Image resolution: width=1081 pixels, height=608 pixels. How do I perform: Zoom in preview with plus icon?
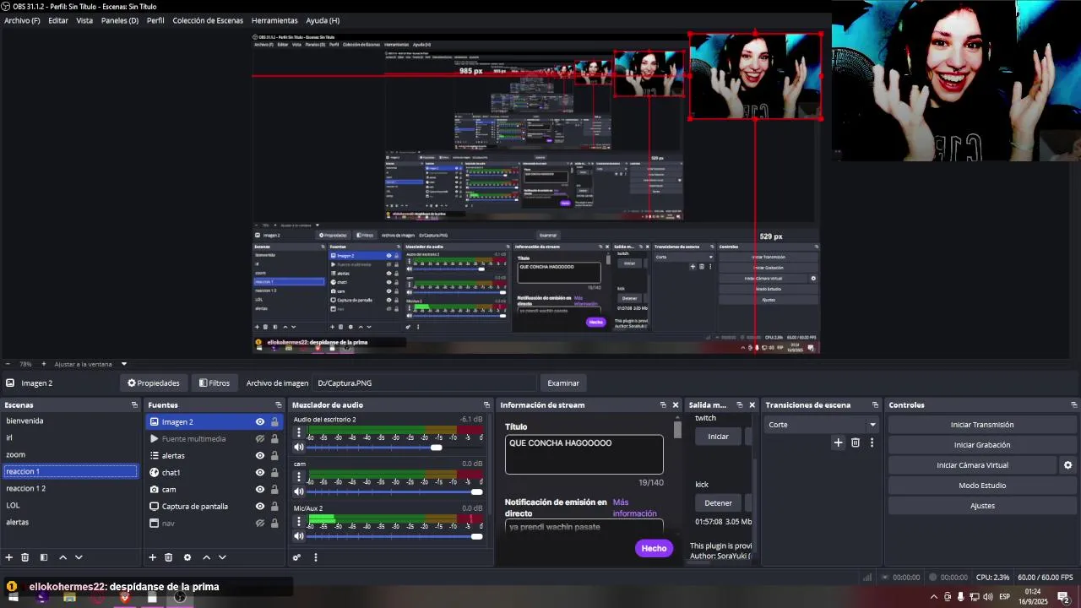coord(44,364)
